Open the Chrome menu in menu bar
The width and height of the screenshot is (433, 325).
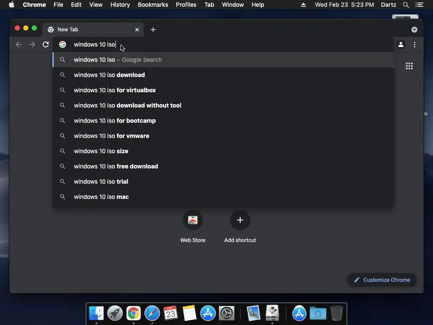34,5
